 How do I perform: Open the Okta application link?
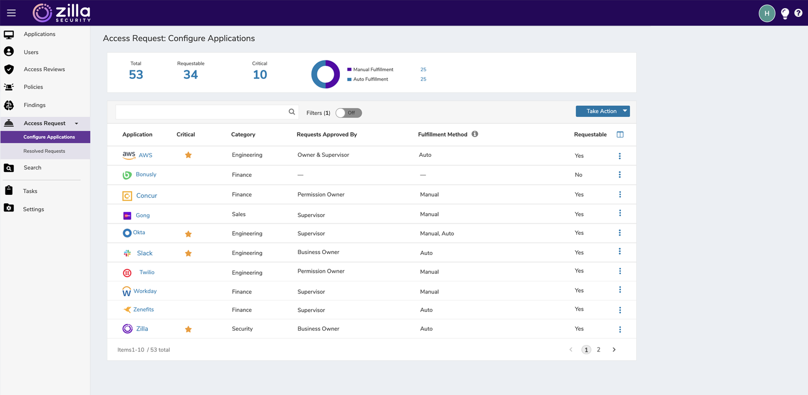tap(139, 233)
